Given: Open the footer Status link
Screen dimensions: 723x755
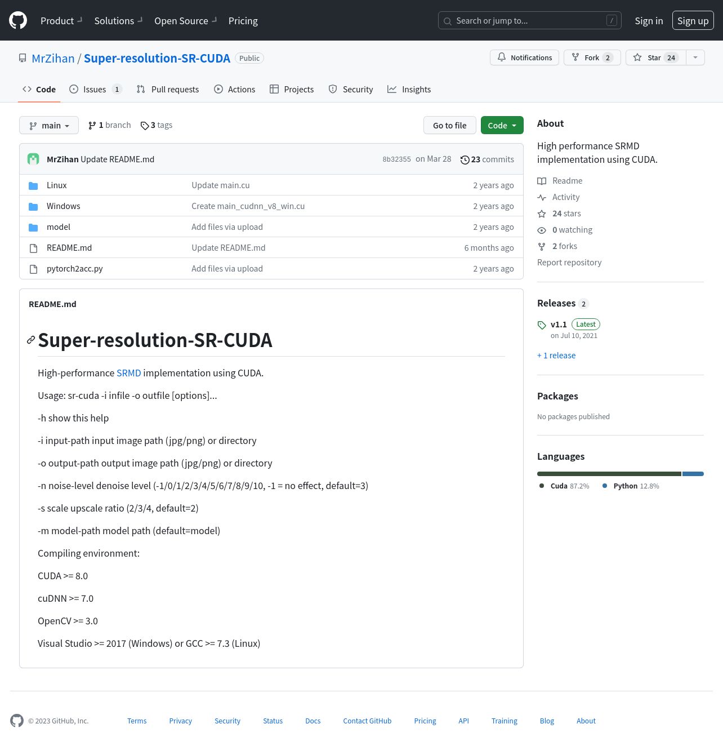Looking at the screenshot, I should tap(273, 721).
